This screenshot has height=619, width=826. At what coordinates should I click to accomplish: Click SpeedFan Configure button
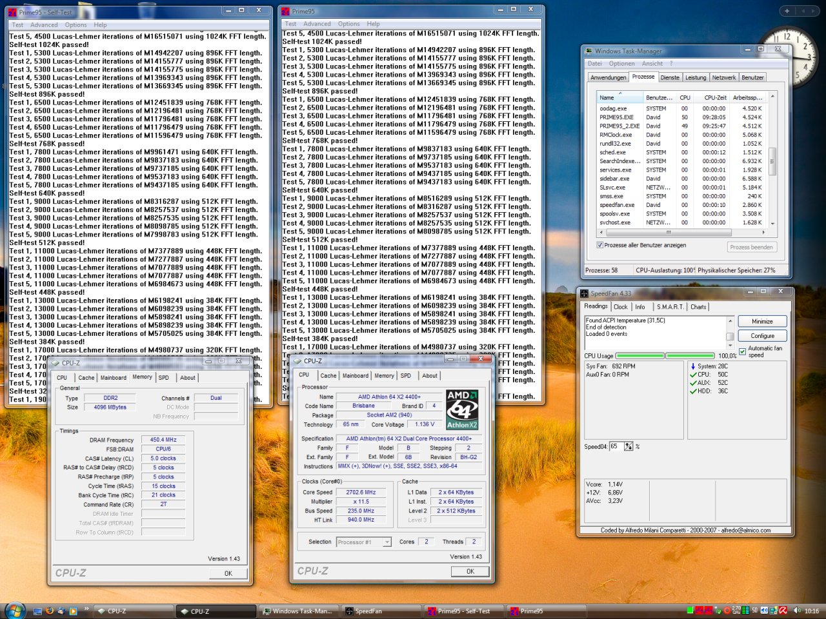(x=762, y=336)
